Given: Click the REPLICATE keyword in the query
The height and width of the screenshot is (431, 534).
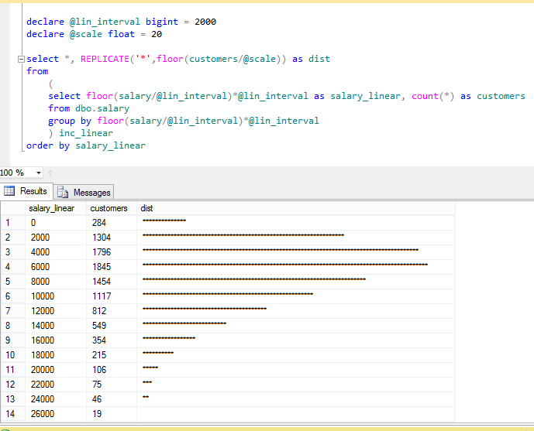Looking at the screenshot, I should [105, 59].
